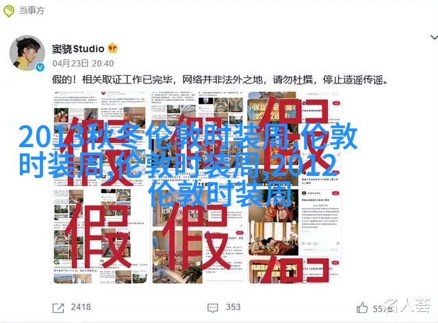The width and height of the screenshot is (438, 323).
Task: Open the bottom-middle screenshot thumbnail
Action: tap(197, 236)
